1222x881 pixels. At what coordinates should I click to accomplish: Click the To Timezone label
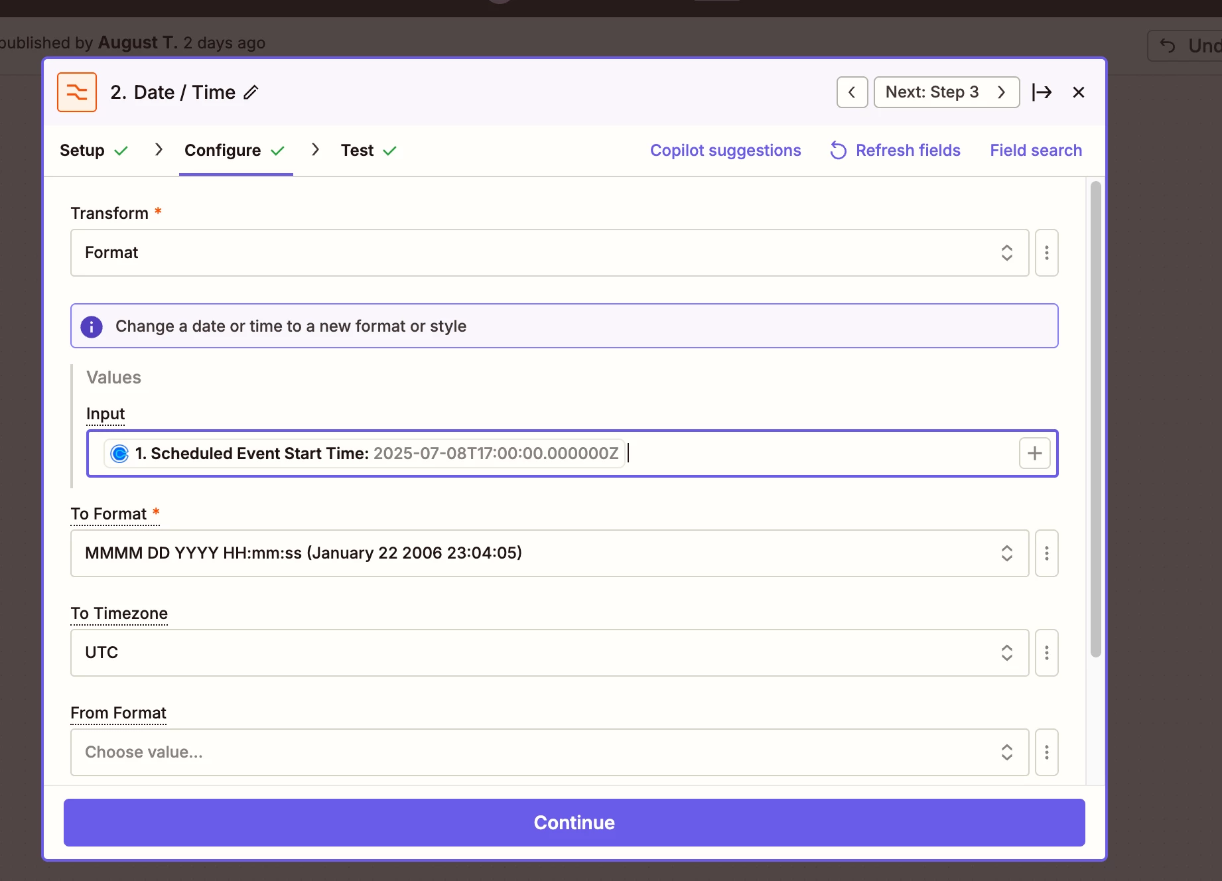point(119,614)
